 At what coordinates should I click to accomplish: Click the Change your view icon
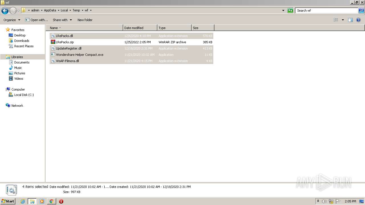pyautogui.click(x=336, y=20)
